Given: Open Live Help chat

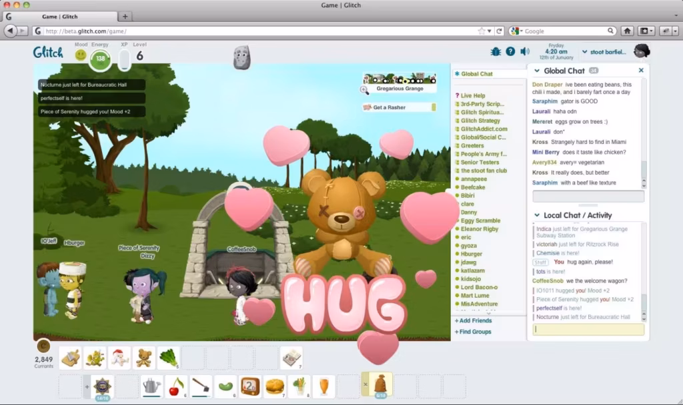Looking at the screenshot, I should click(473, 96).
